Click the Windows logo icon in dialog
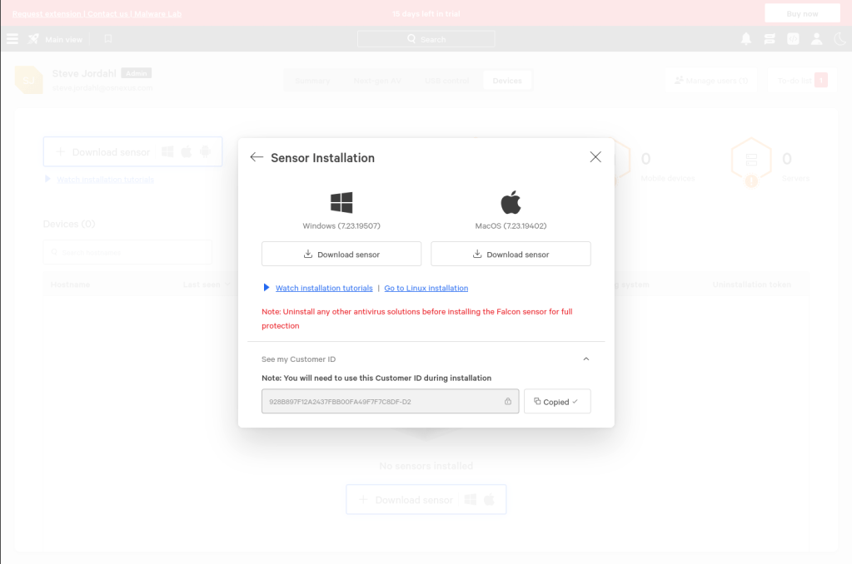The width and height of the screenshot is (852, 564). 341,202
